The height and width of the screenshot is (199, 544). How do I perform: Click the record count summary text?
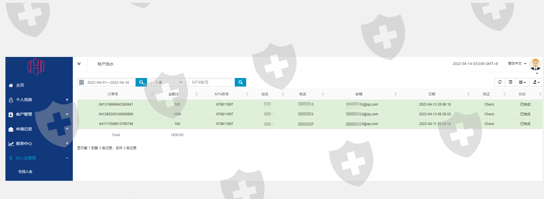click(x=107, y=148)
